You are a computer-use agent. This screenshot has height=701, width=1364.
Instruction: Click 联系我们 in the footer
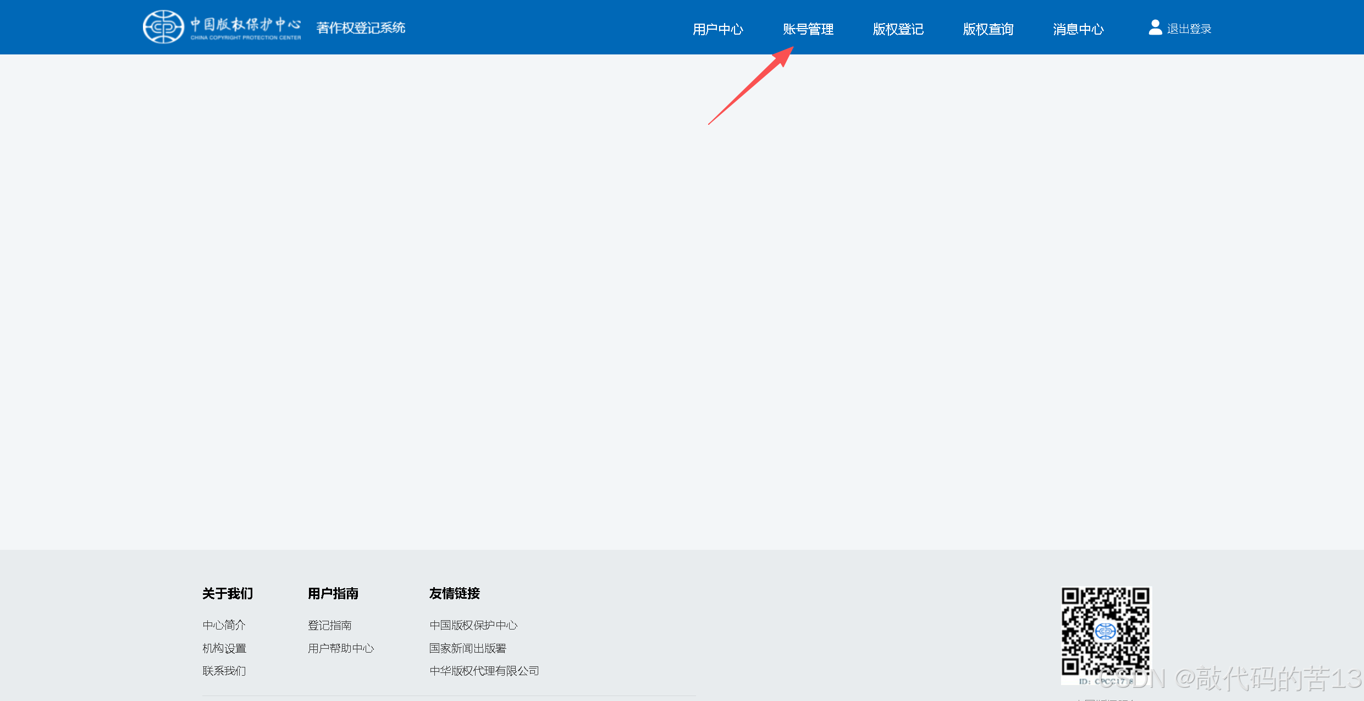[x=224, y=671]
